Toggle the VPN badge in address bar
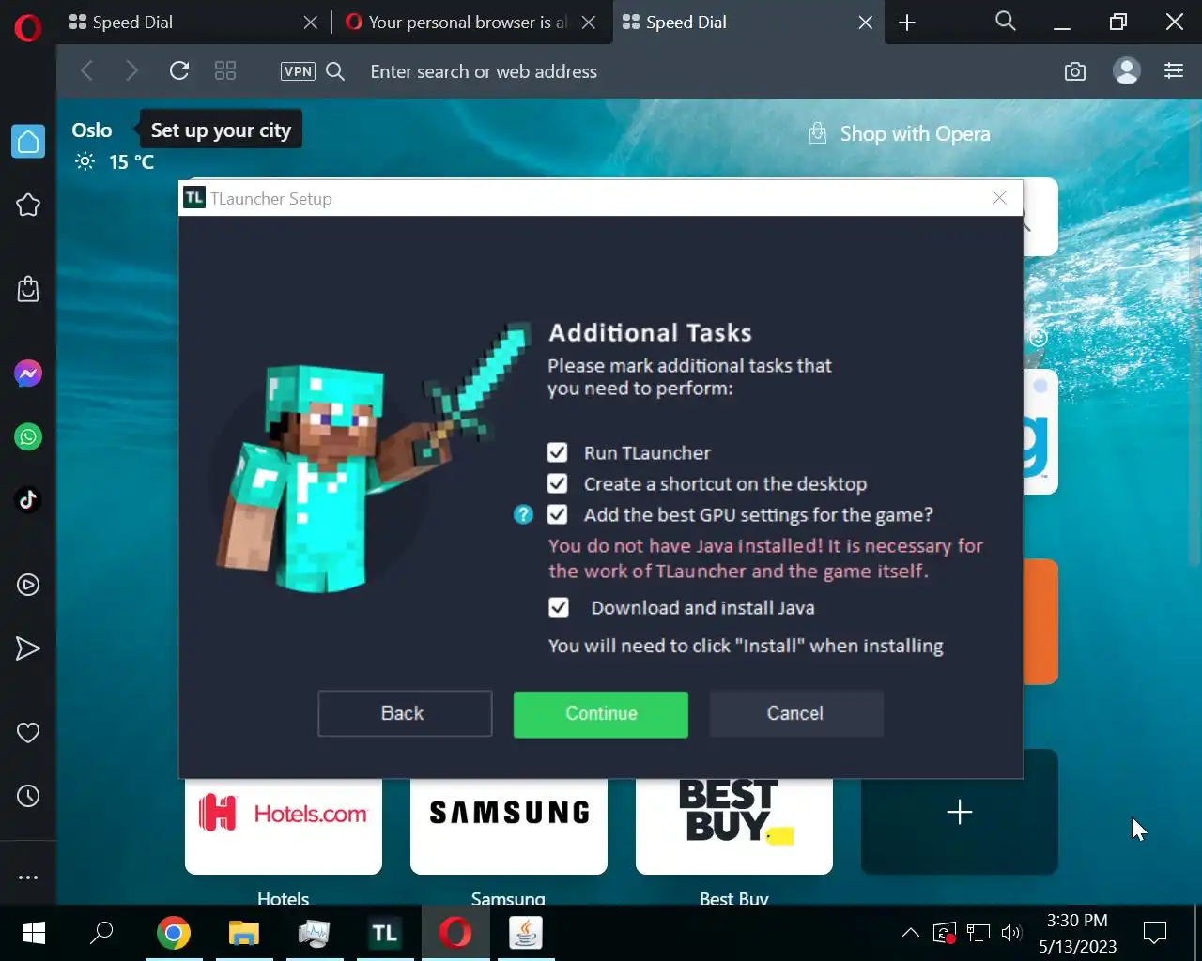Viewport: 1202px width, 961px height. (x=298, y=71)
